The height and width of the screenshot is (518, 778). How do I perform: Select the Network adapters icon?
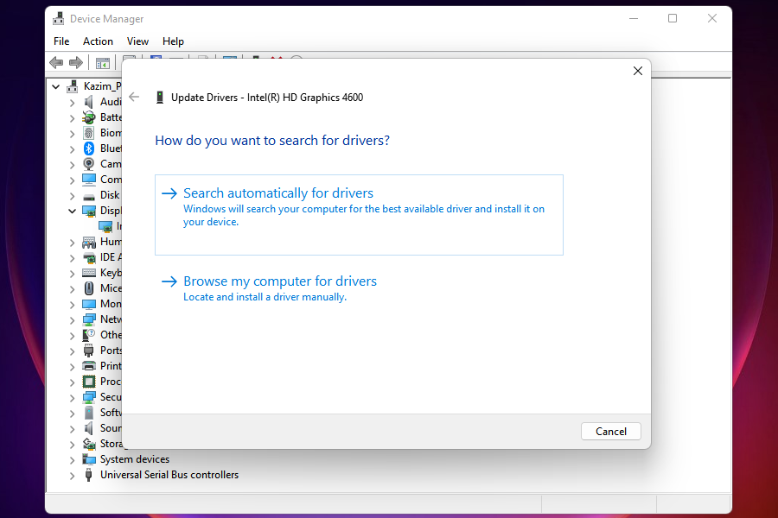pyautogui.click(x=89, y=319)
